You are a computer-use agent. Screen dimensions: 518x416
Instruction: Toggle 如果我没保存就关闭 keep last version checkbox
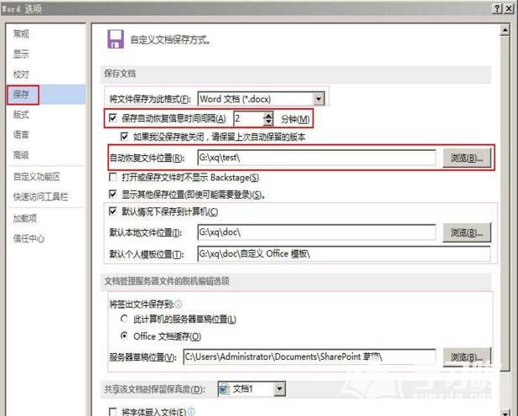124,136
